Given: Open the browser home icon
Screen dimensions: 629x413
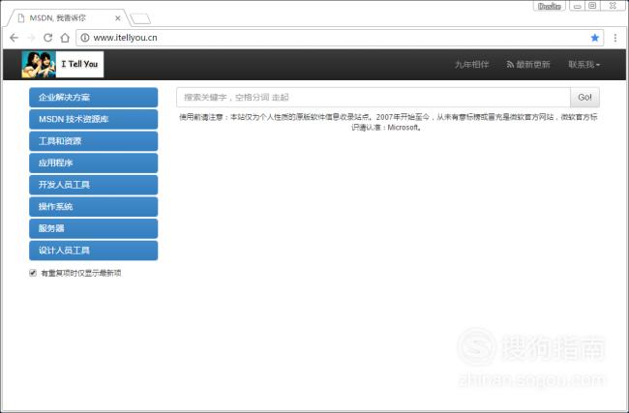Looking at the screenshot, I should (x=65, y=38).
